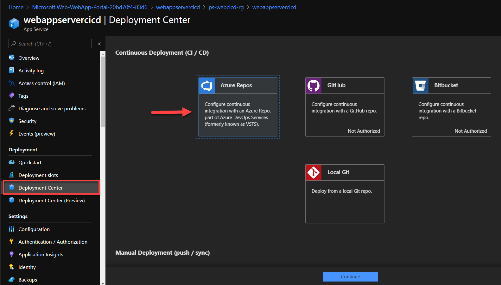
Task: Click the Events lightning bolt icon
Action: tap(12, 133)
